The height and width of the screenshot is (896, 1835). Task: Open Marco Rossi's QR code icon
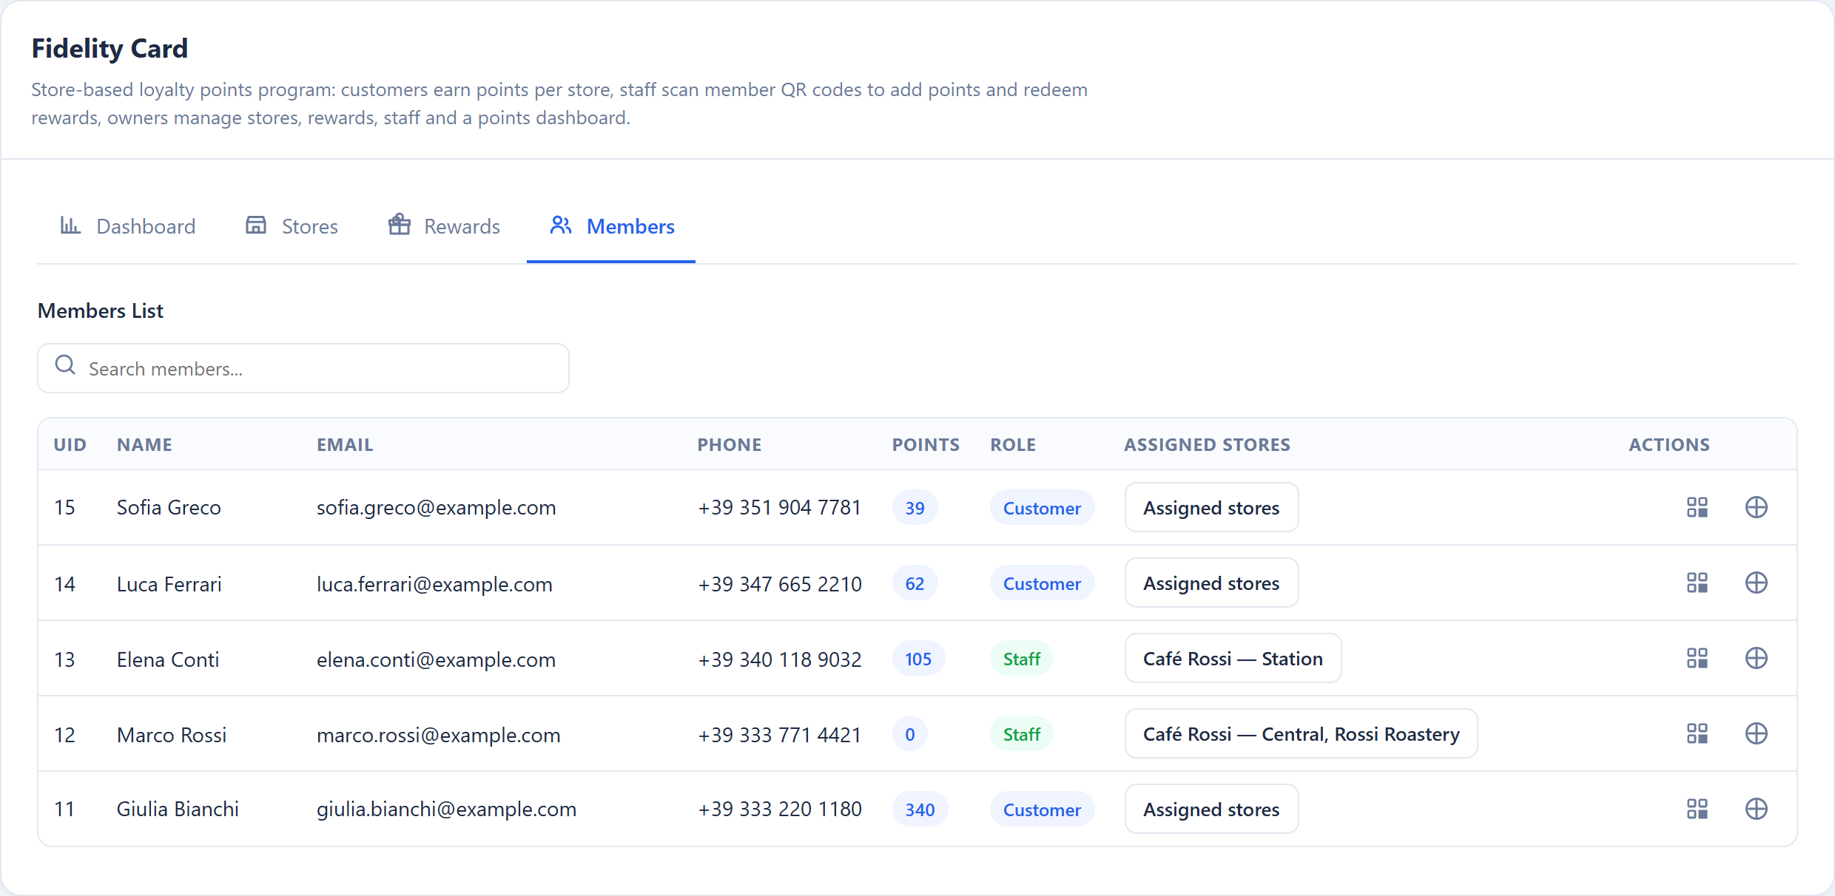(x=1697, y=733)
